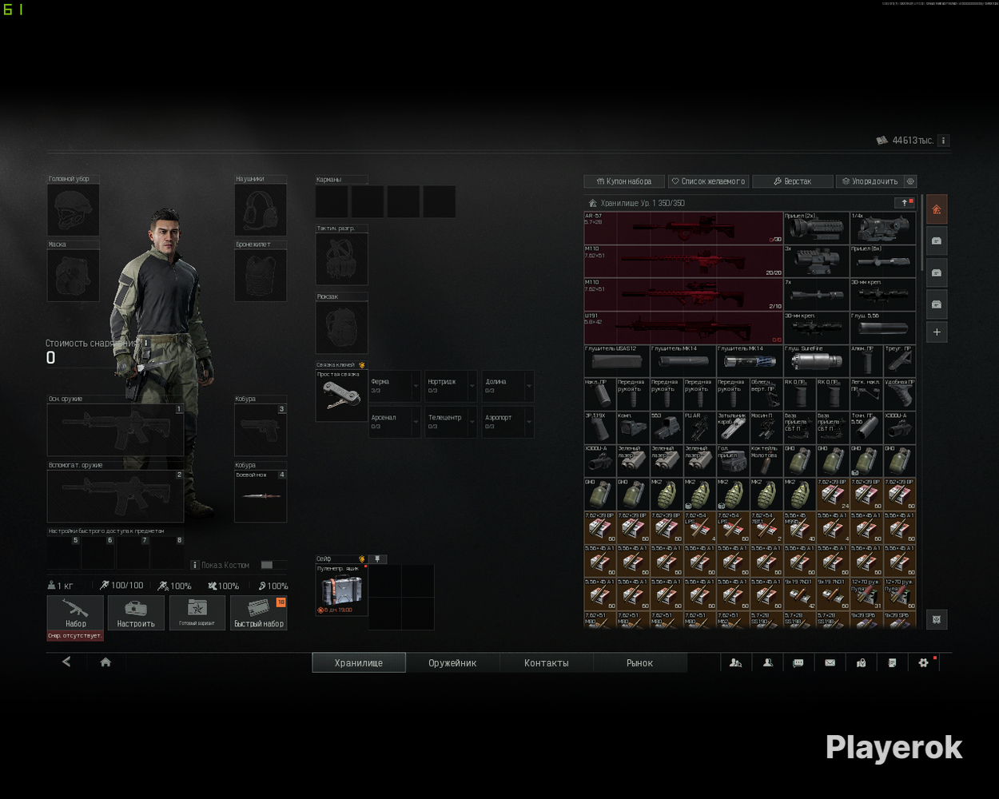Select the M110 rifle showing 20/20

click(x=683, y=260)
